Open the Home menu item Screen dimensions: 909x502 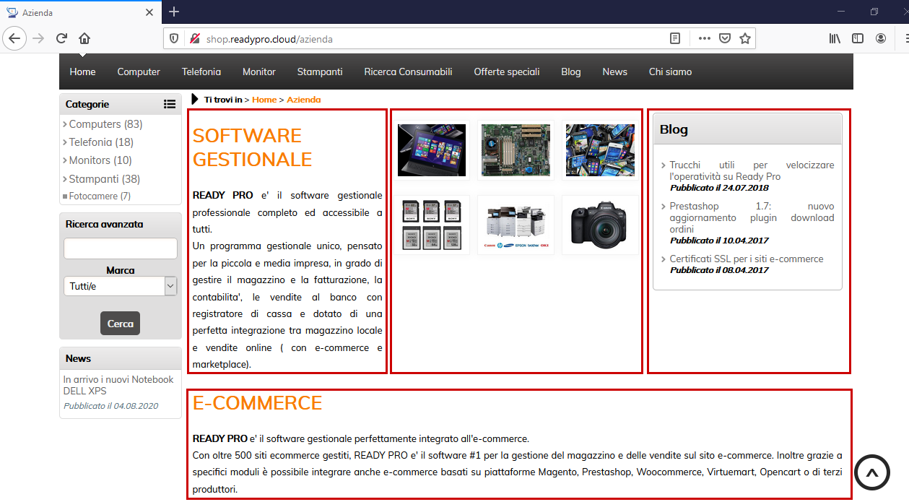[83, 72]
